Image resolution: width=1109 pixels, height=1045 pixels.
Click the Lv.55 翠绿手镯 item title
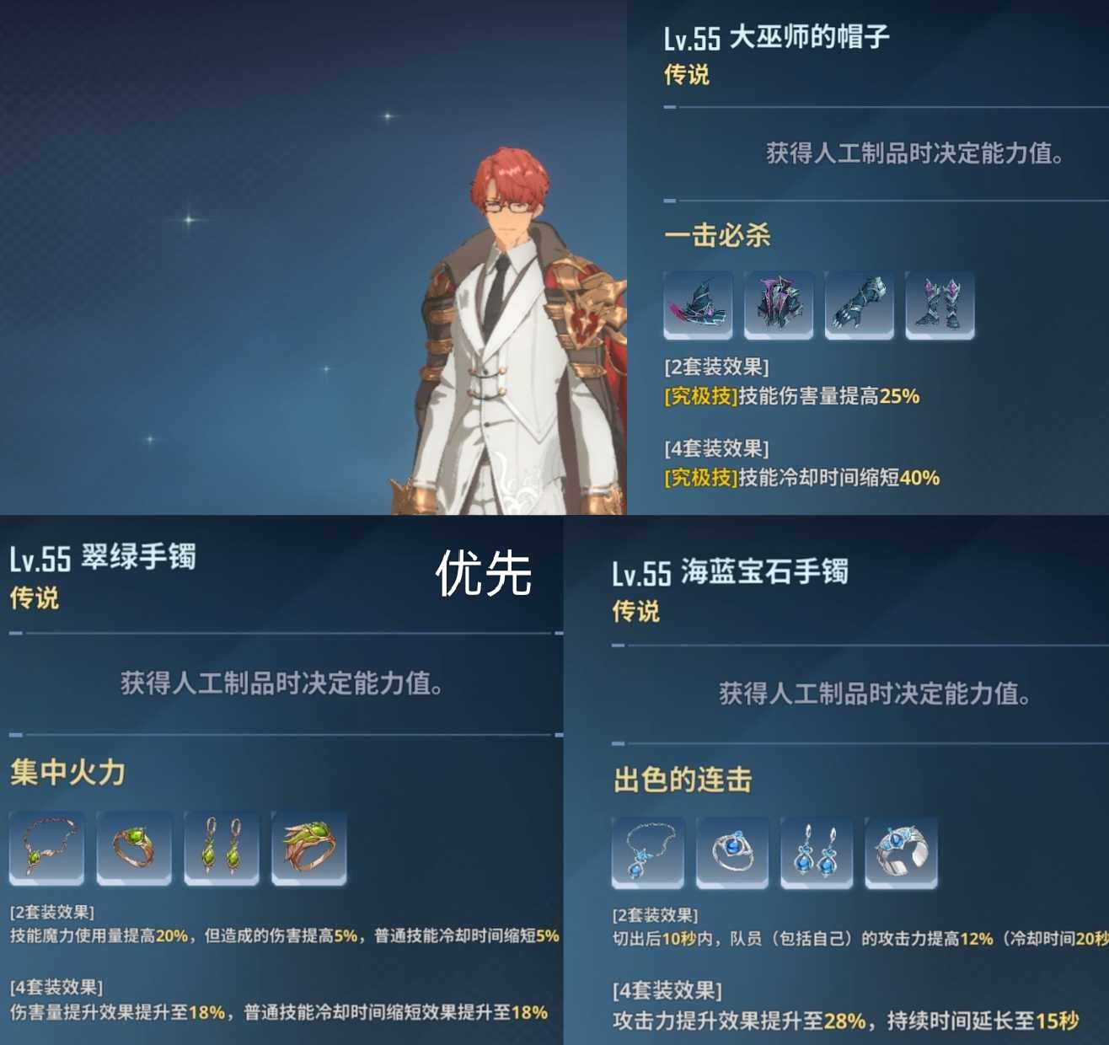(x=103, y=558)
